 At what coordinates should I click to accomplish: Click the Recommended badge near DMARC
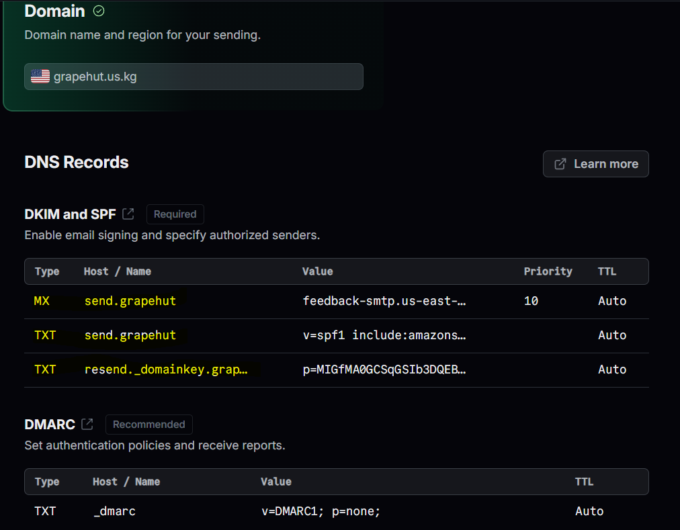coord(148,425)
